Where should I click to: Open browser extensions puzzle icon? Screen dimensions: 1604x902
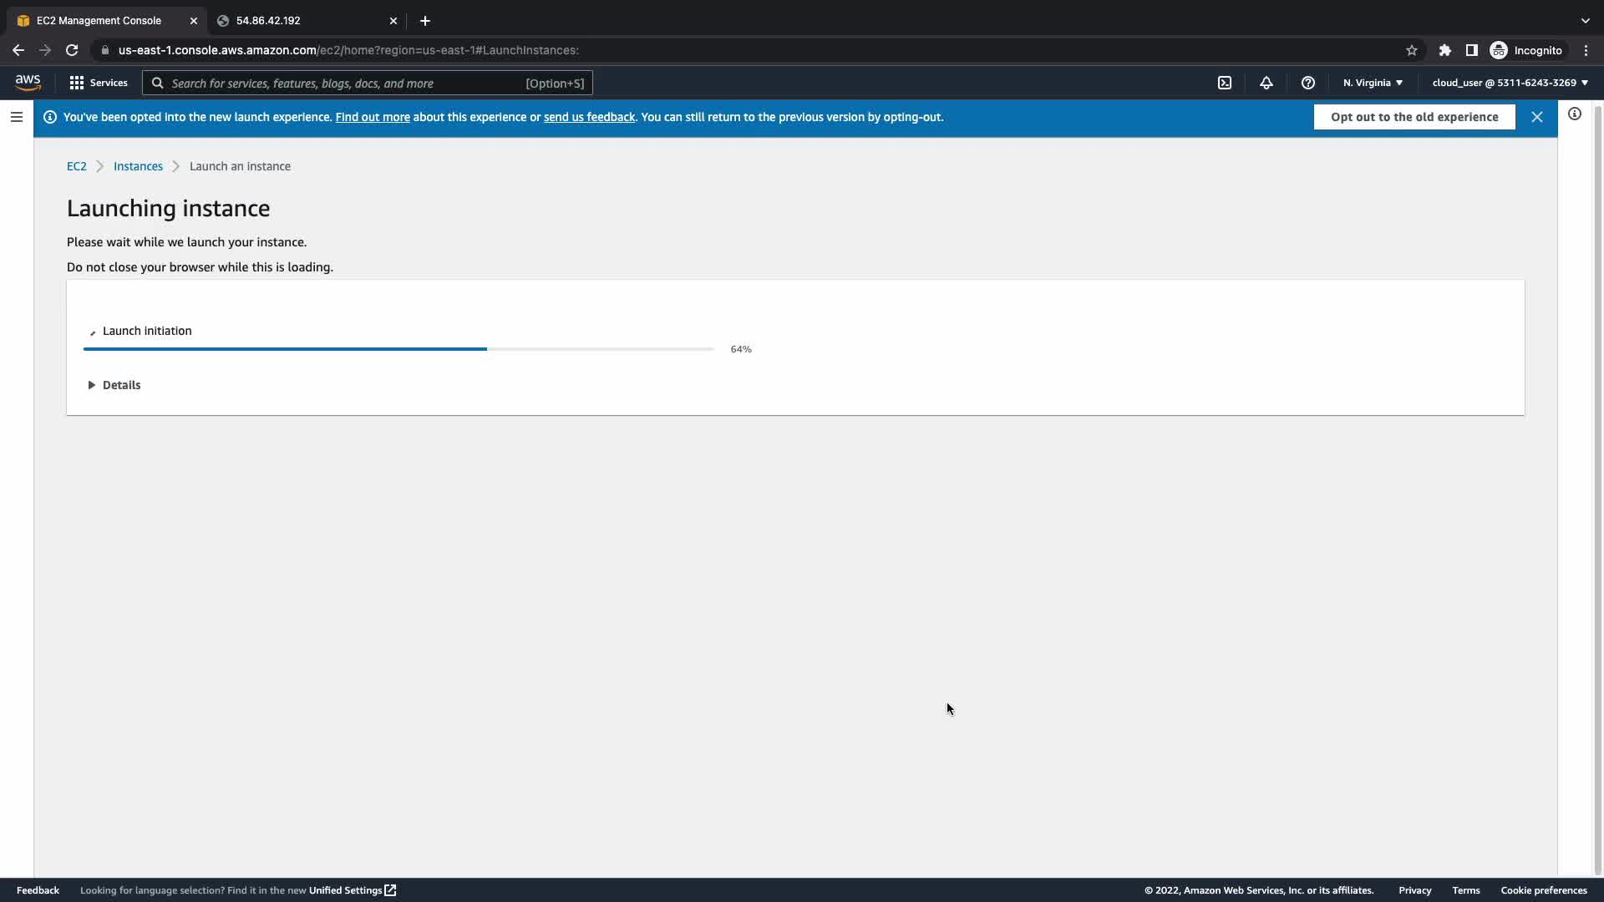(1445, 50)
